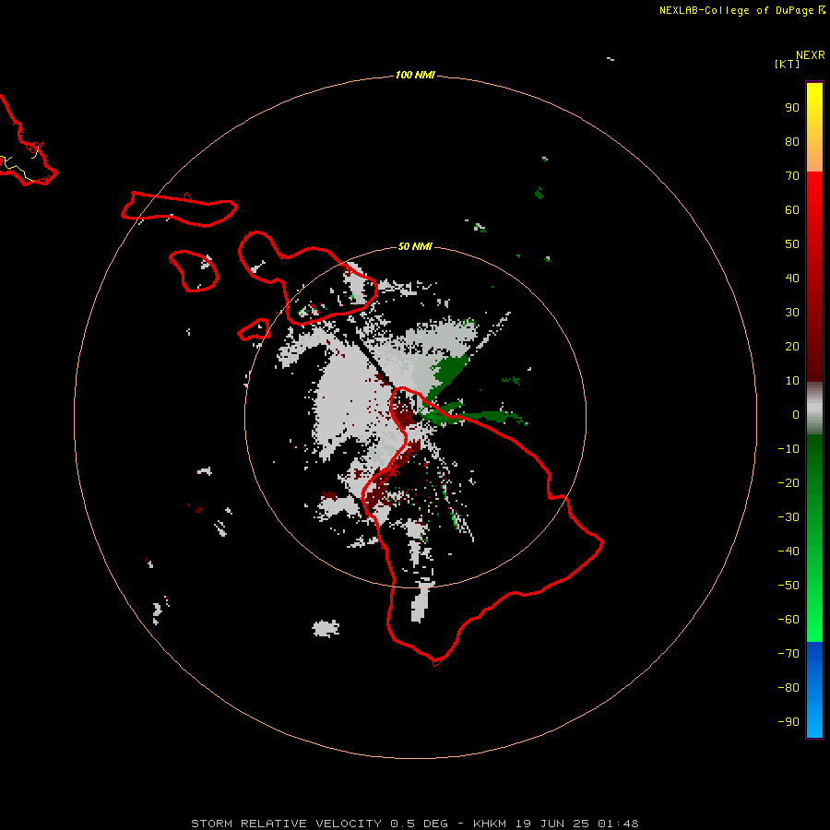Screen dimensions: 830x830
Task: Click the -20 label on the velocity legend
Action: click(788, 483)
